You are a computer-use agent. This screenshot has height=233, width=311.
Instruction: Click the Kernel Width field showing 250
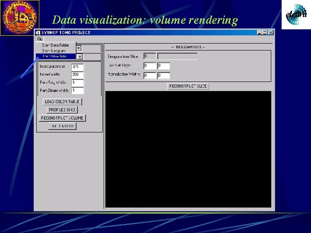pos(78,75)
